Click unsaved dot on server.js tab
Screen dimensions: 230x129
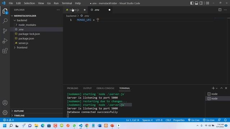(85, 10)
